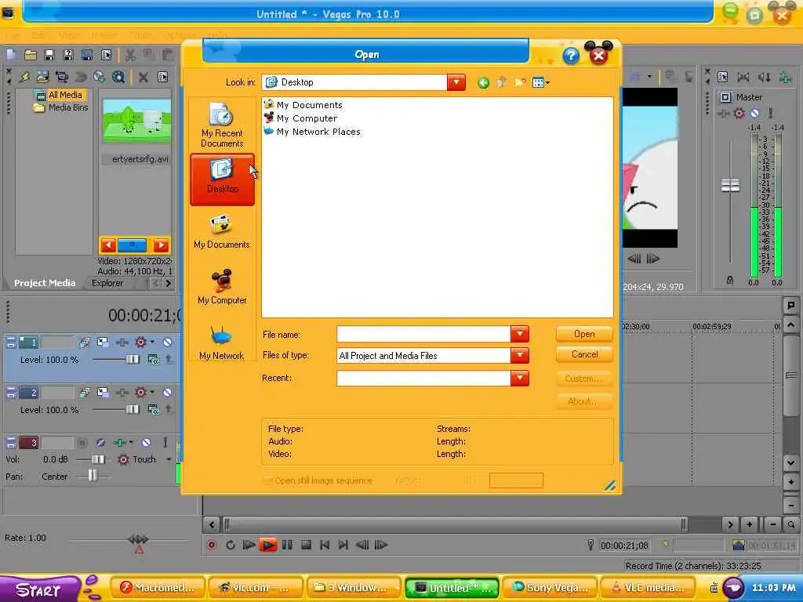The height and width of the screenshot is (602, 803).
Task: Switch to Project Media tab
Action: coord(45,283)
